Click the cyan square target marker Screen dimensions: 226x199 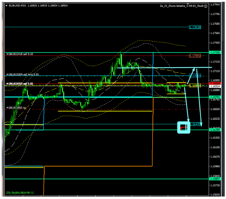pos(184,128)
